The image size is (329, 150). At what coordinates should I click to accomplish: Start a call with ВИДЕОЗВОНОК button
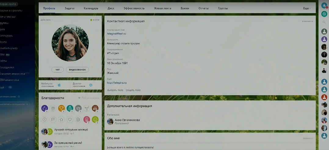(78, 70)
